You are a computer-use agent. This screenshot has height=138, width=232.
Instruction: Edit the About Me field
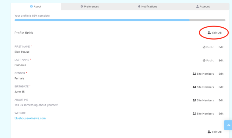click(221, 101)
